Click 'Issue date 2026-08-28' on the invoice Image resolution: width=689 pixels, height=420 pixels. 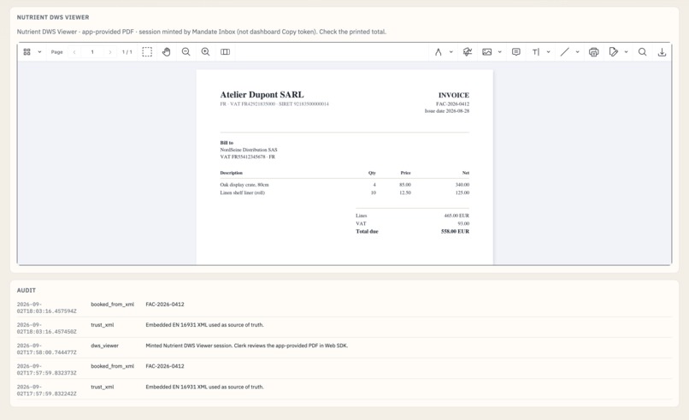(x=447, y=111)
